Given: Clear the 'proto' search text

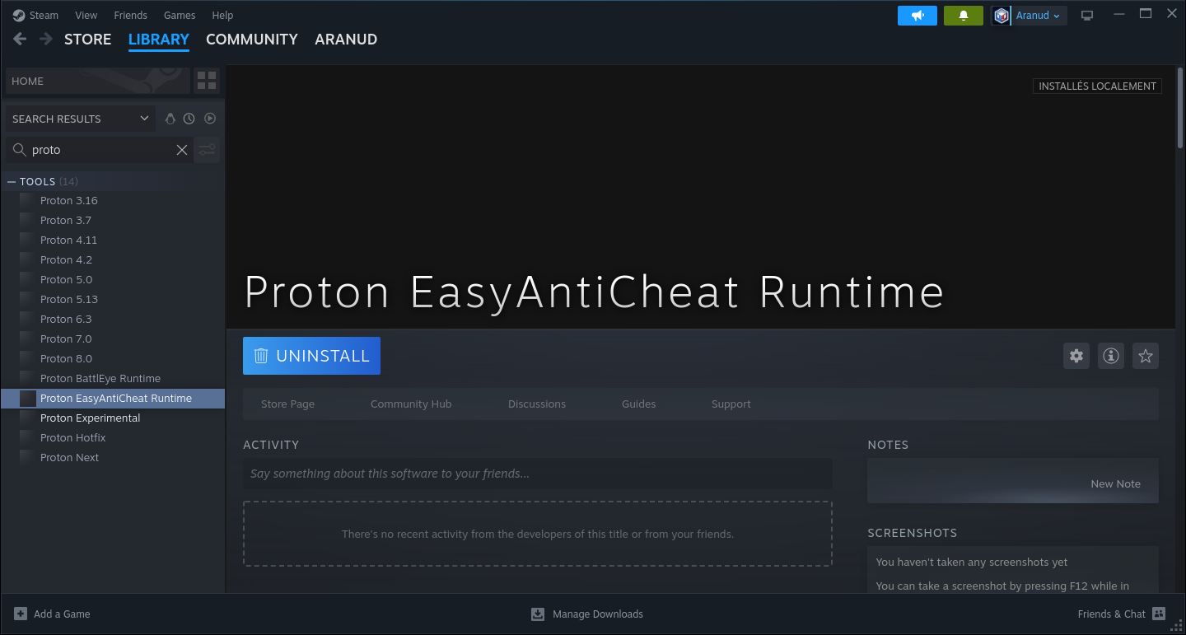Looking at the screenshot, I should 182,150.
